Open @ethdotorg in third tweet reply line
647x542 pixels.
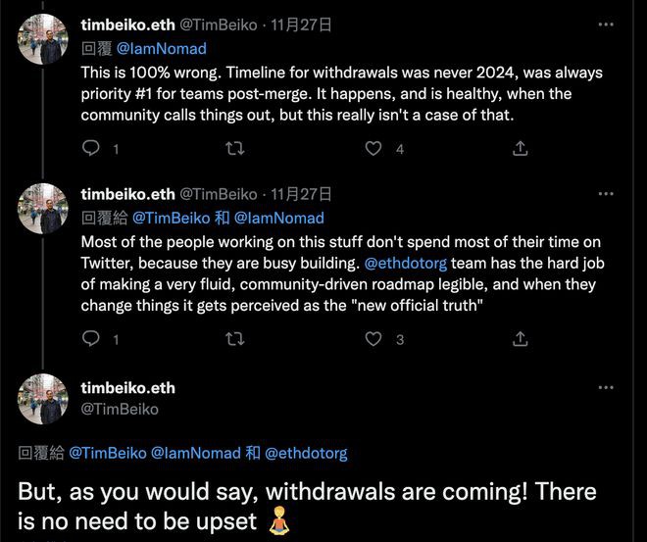pos(306,453)
